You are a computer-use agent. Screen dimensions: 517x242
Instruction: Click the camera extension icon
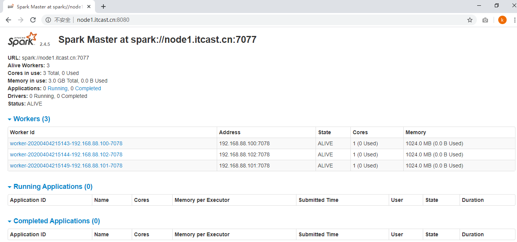tap(485, 20)
